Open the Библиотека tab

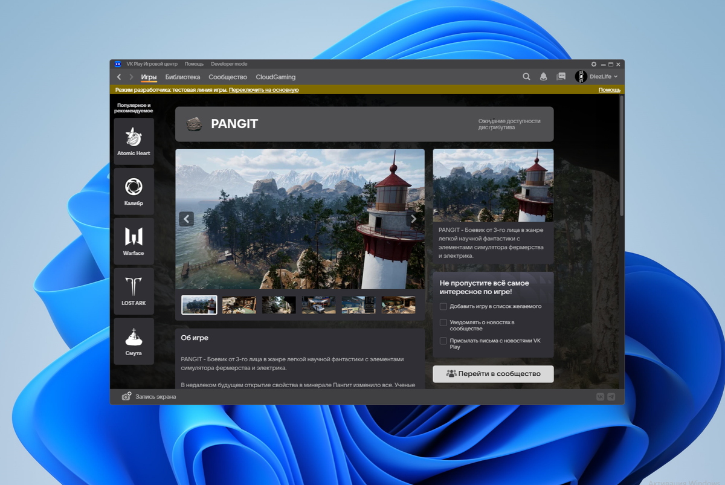pyautogui.click(x=182, y=77)
